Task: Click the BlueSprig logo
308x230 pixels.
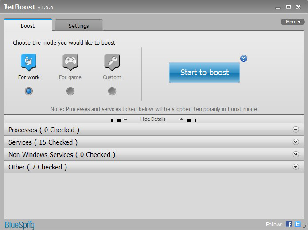Action: click(19, 225)
